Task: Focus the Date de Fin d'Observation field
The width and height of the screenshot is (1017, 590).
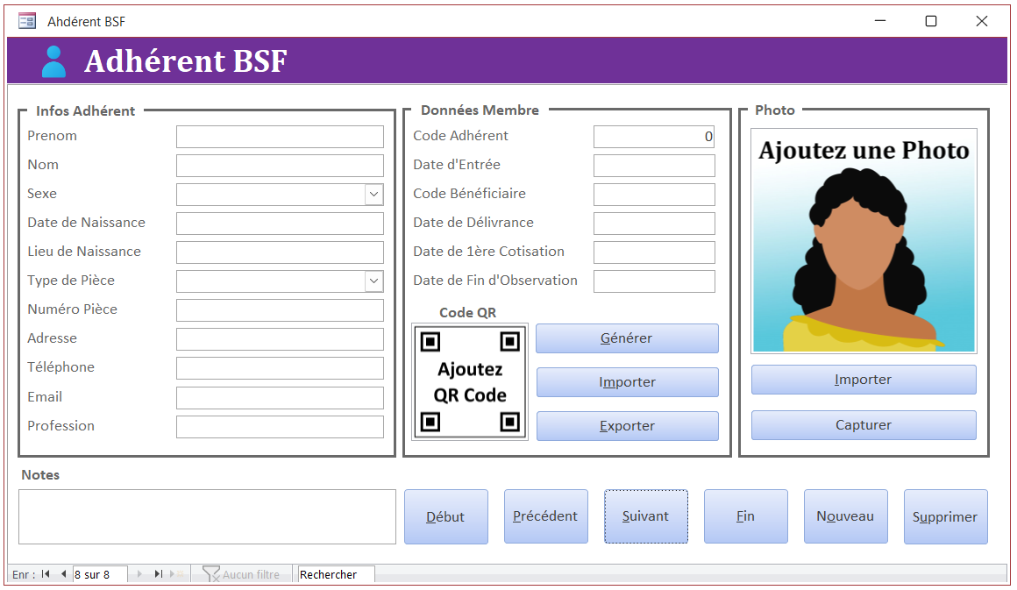Action: coord(654,281)
